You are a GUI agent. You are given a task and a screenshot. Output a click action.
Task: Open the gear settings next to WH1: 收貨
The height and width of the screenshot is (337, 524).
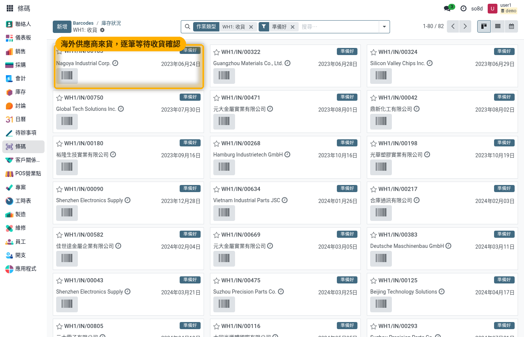102,30
